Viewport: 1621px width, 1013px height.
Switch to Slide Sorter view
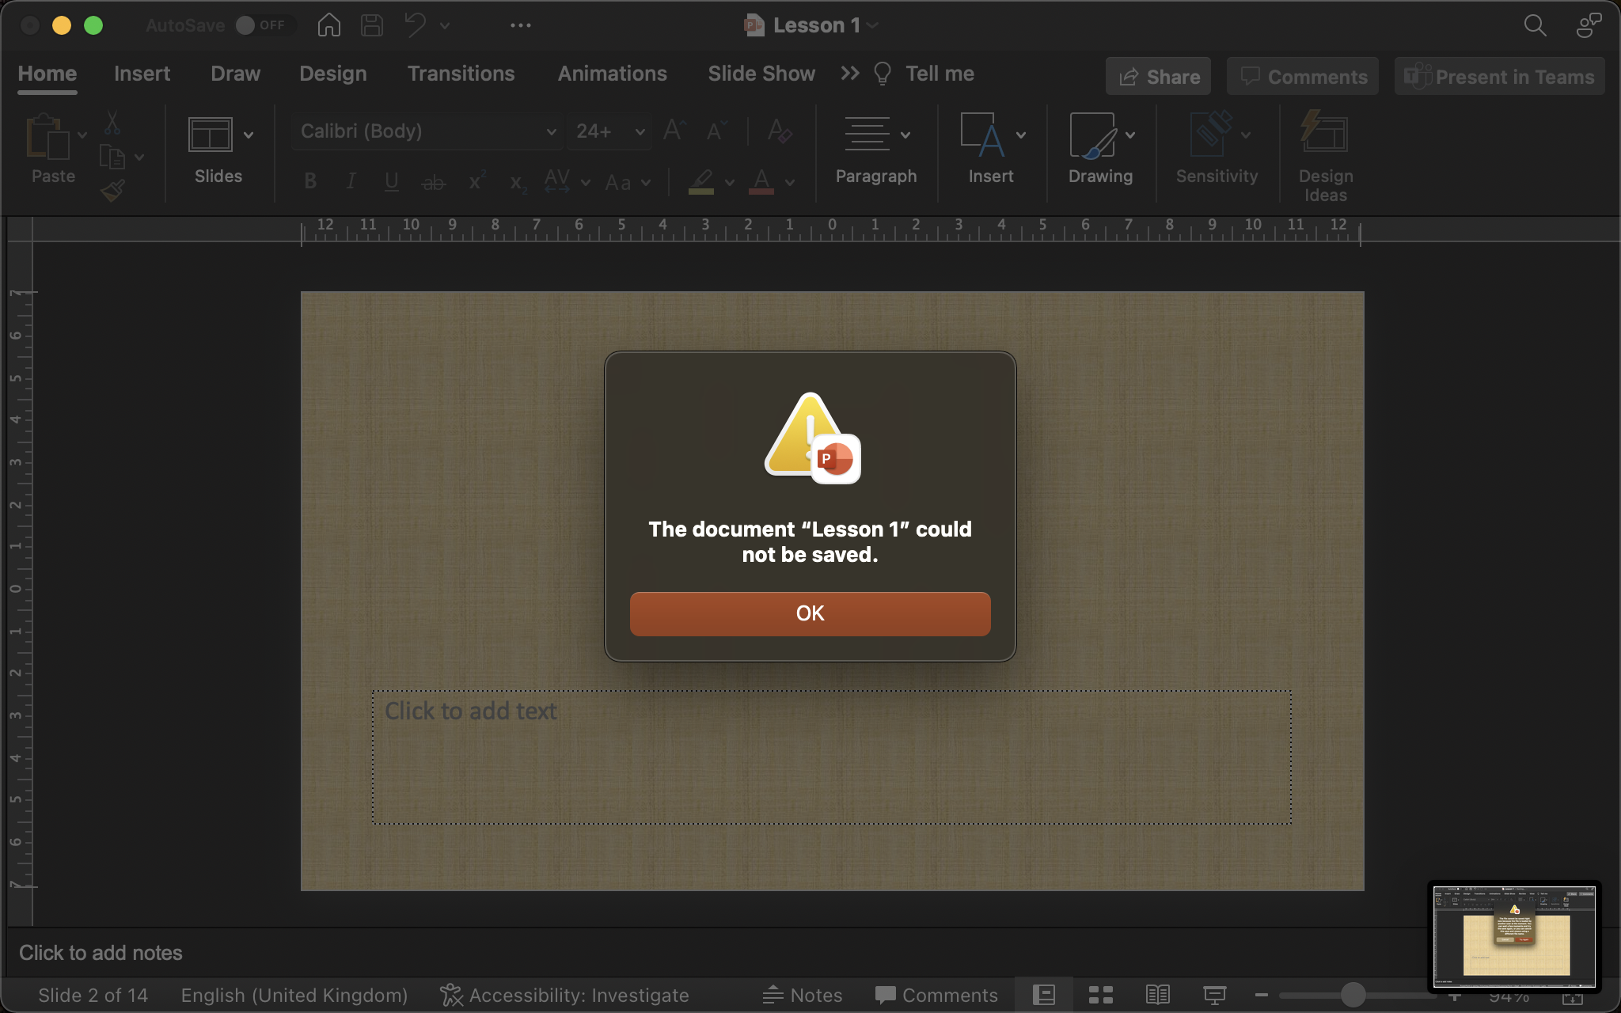tap(1100, 995)
